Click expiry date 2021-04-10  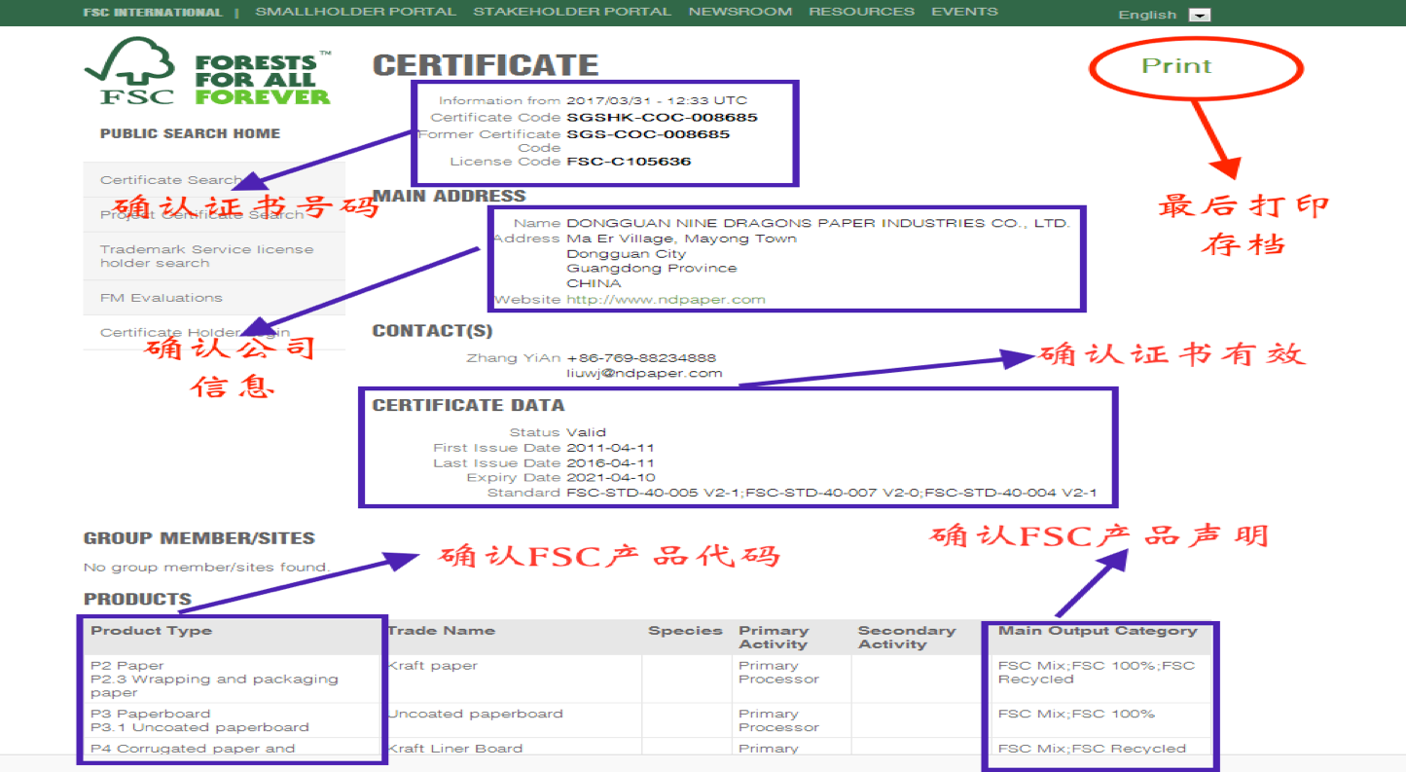(610, 478)
